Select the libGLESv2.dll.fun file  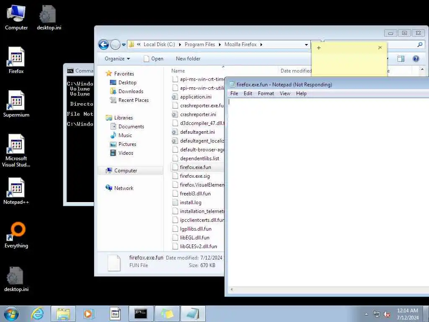tap(198, 247)
